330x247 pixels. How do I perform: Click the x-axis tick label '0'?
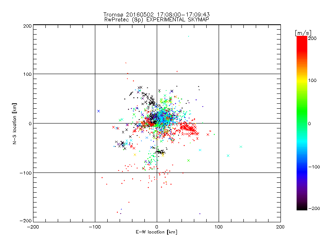coord(157,227)
